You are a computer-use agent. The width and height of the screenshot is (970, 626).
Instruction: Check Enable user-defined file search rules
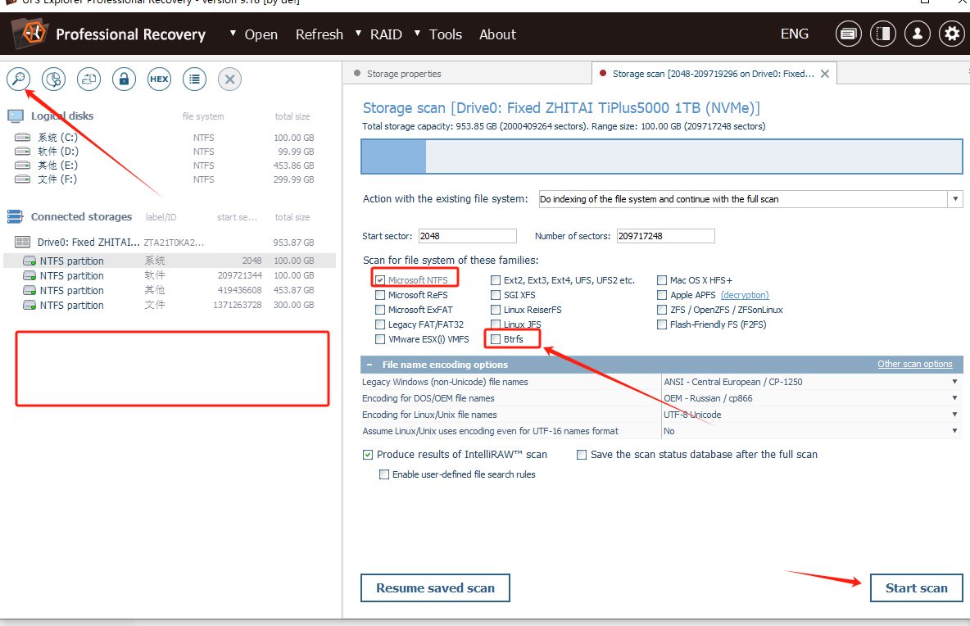click(384, 474)
